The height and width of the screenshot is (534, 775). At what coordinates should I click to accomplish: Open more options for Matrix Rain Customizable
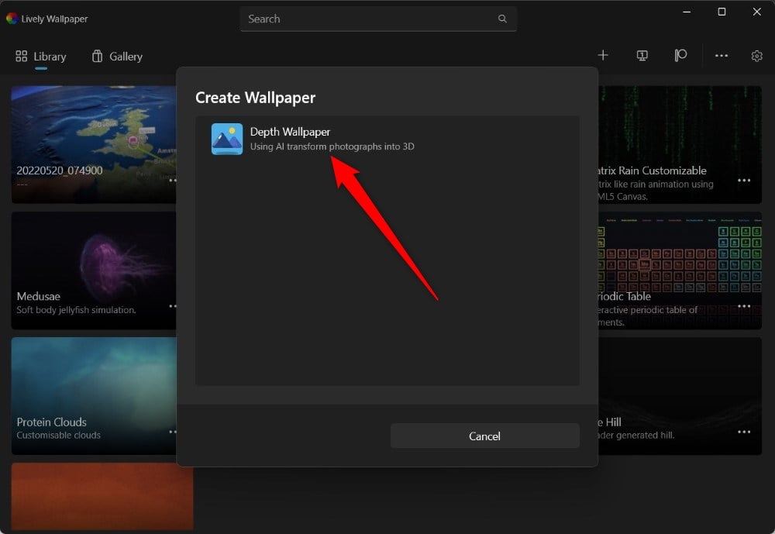pos(744,180)
